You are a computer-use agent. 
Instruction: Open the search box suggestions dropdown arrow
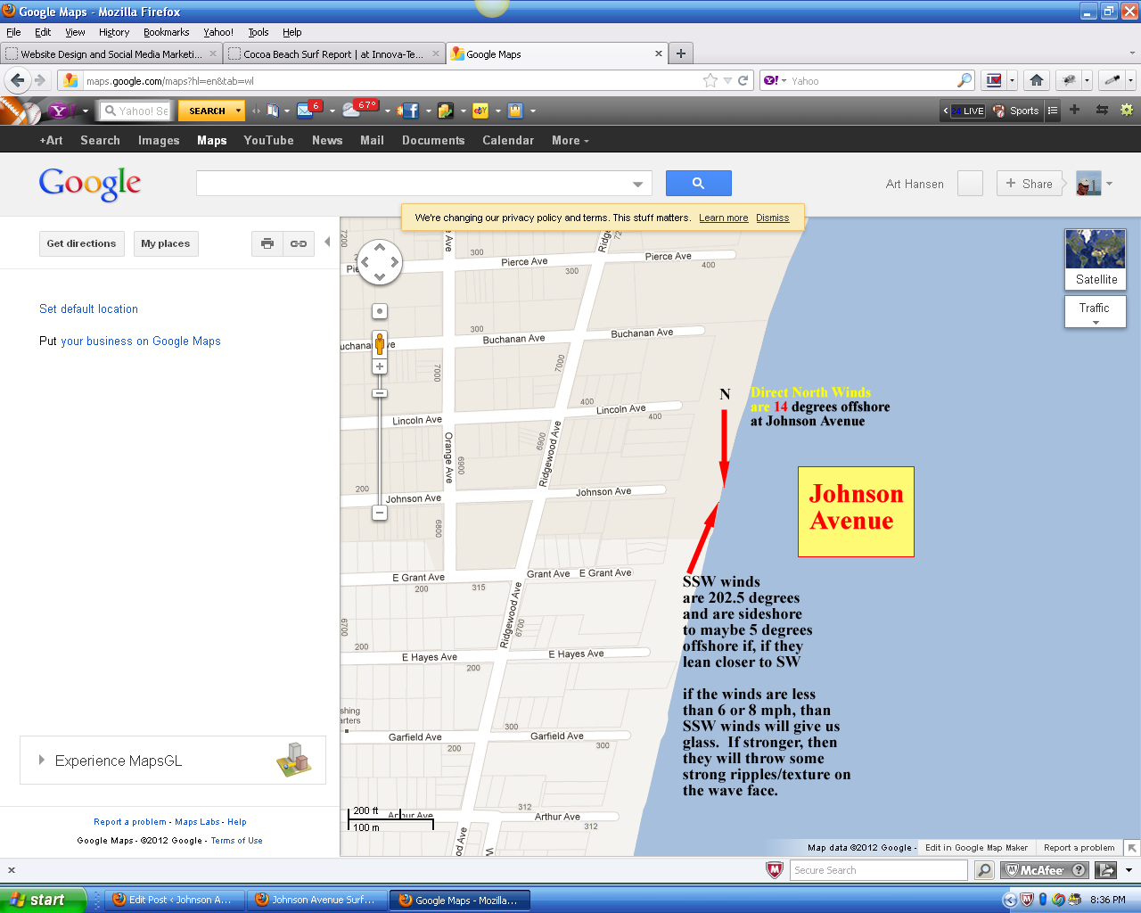tap(637, 185)
